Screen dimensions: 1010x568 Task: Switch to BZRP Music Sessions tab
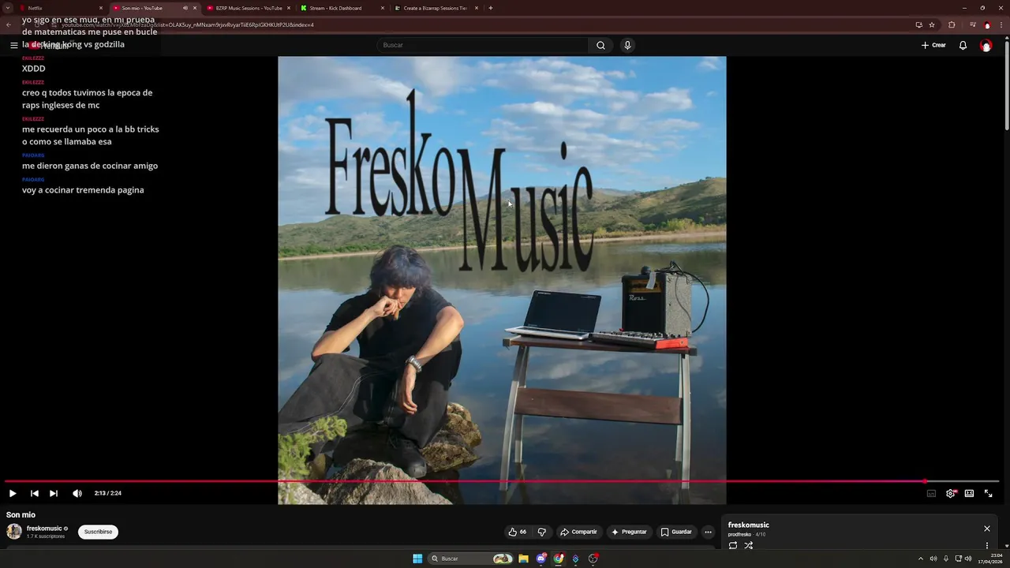coord(249,8)
